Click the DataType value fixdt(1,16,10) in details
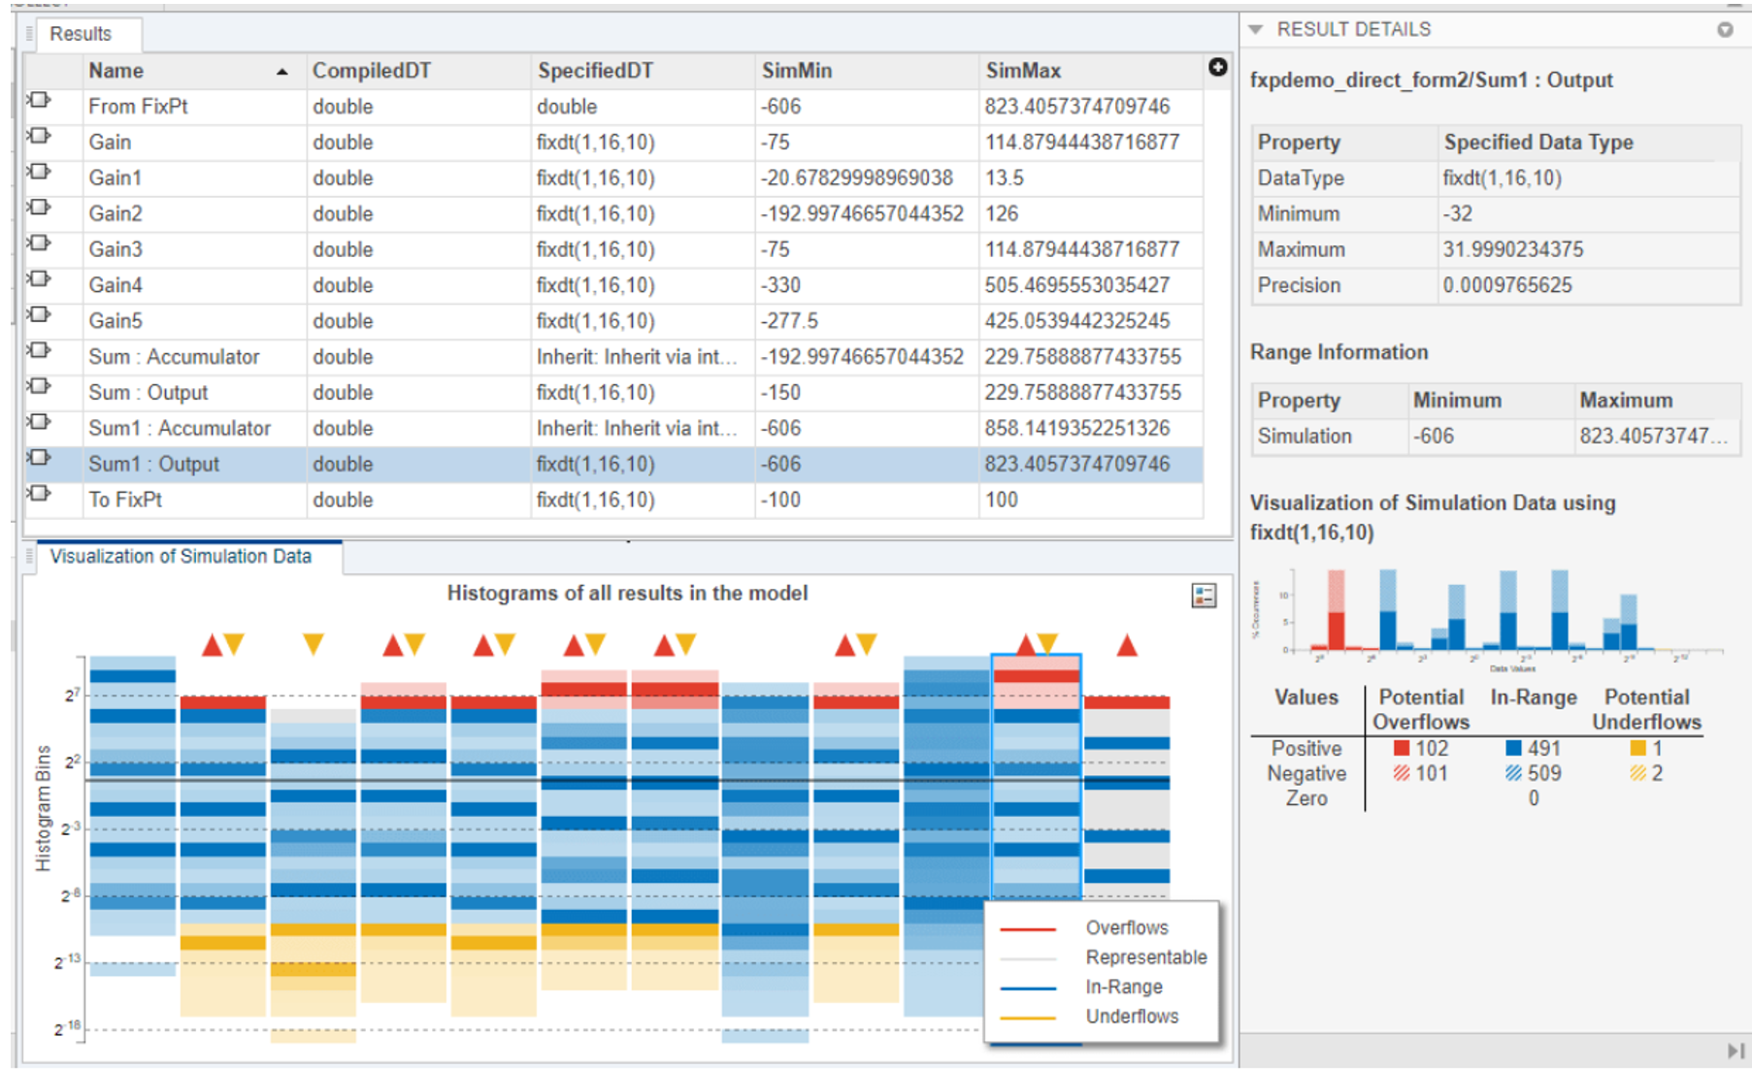1752x1069 pixels. click(x=1502, y=178)
